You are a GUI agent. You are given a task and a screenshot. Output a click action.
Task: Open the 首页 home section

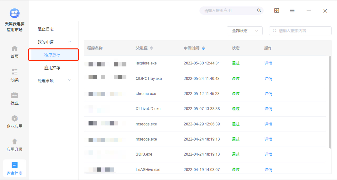pos(14,52)
